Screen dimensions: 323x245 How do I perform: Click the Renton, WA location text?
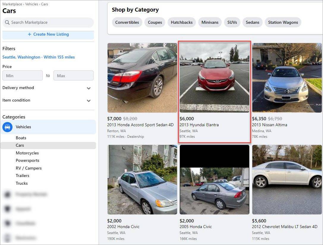116,131
